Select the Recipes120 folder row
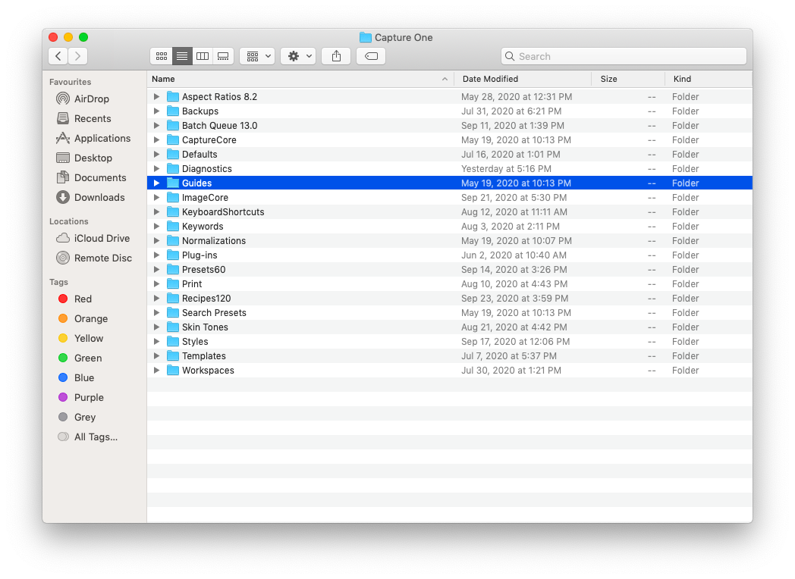Viewport: 795px width, 579px height. tap(450, 299)
